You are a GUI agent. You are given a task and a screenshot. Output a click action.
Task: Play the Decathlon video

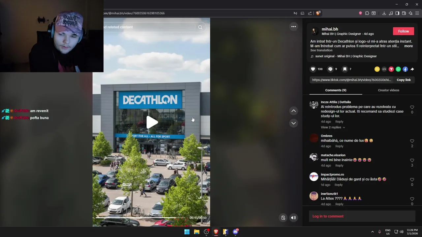point(152,122)
